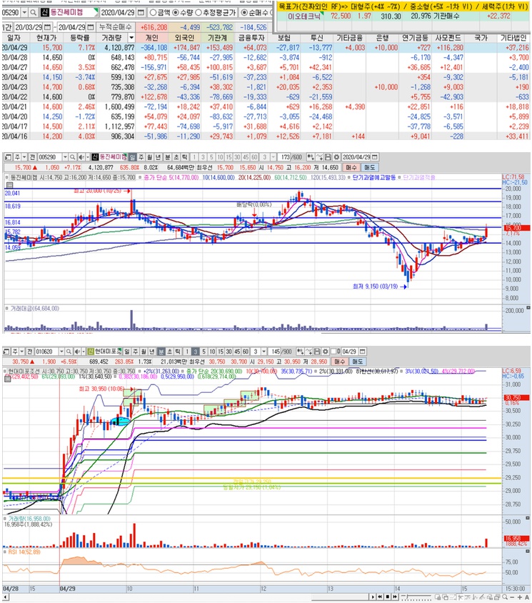Image resolution: width=532 pixels, height=603 pixels.
Task: Open the 거래량 column dropdown arrow
Action: pos(131,38)
